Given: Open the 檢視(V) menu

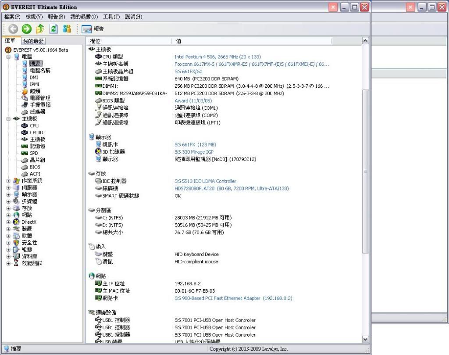Looking at the screenshot, I should [x=34, y=17].
